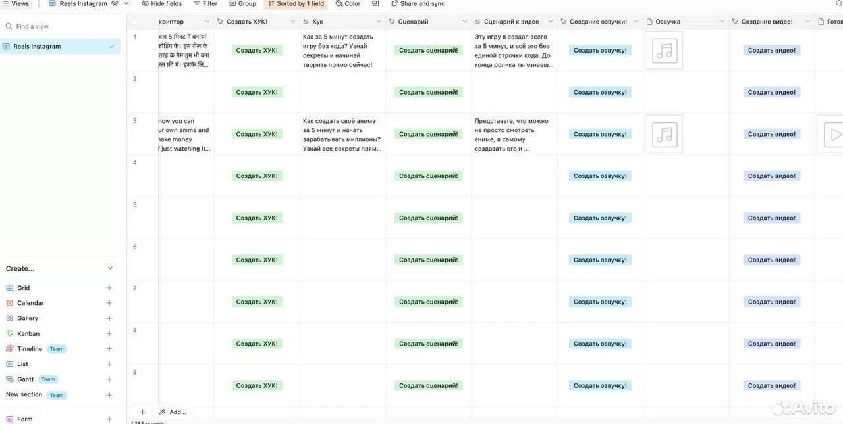Viewport: 843px width, 424px height.
Task: Open the Filter menu in the toolbar
Action: point(205,4)
